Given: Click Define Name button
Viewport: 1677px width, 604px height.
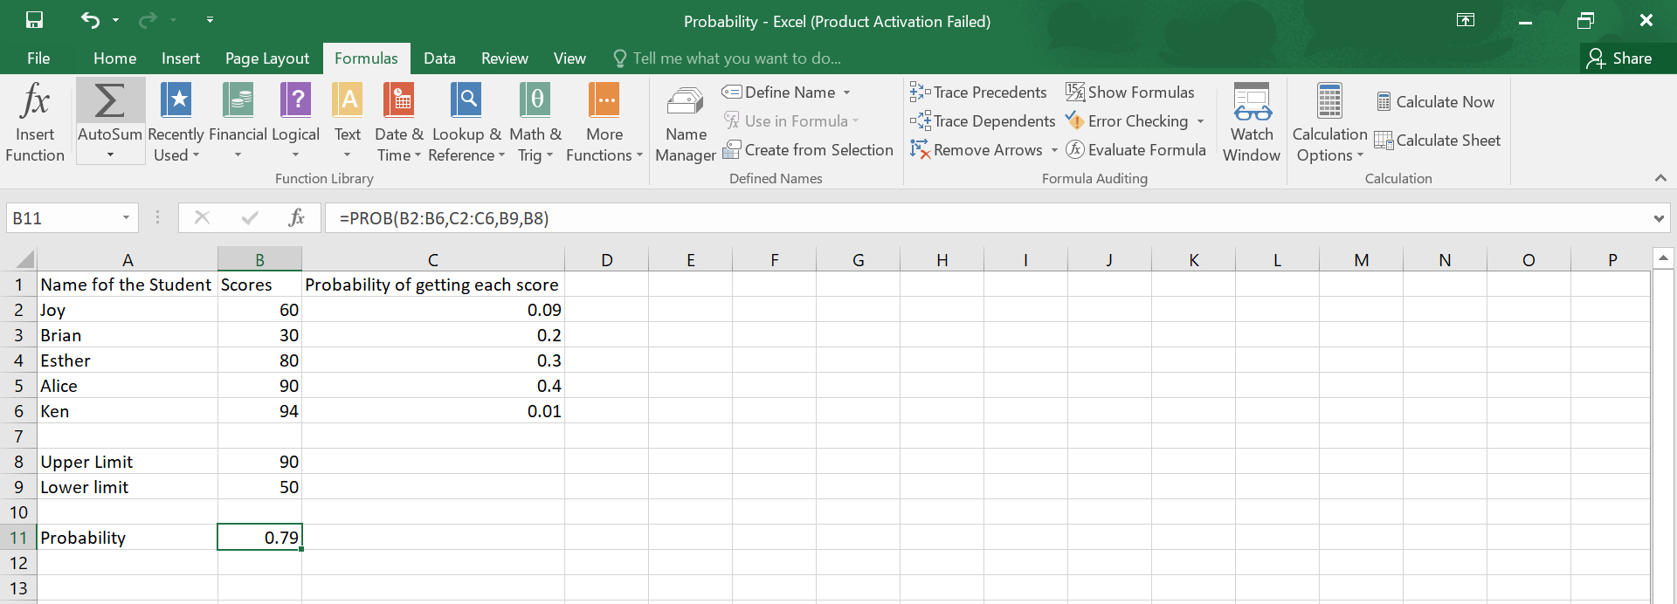Looking at the screenshot, I should point(779,93).
